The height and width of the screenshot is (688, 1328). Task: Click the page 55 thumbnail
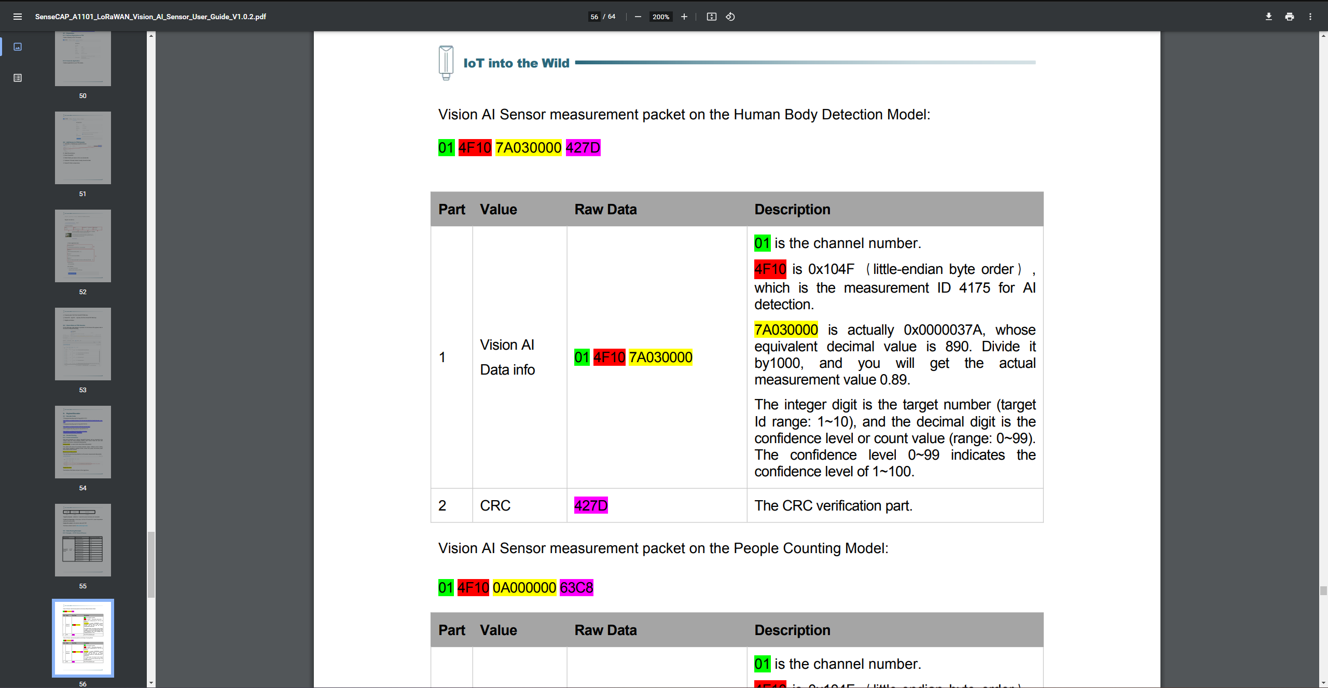pos(82,540)
